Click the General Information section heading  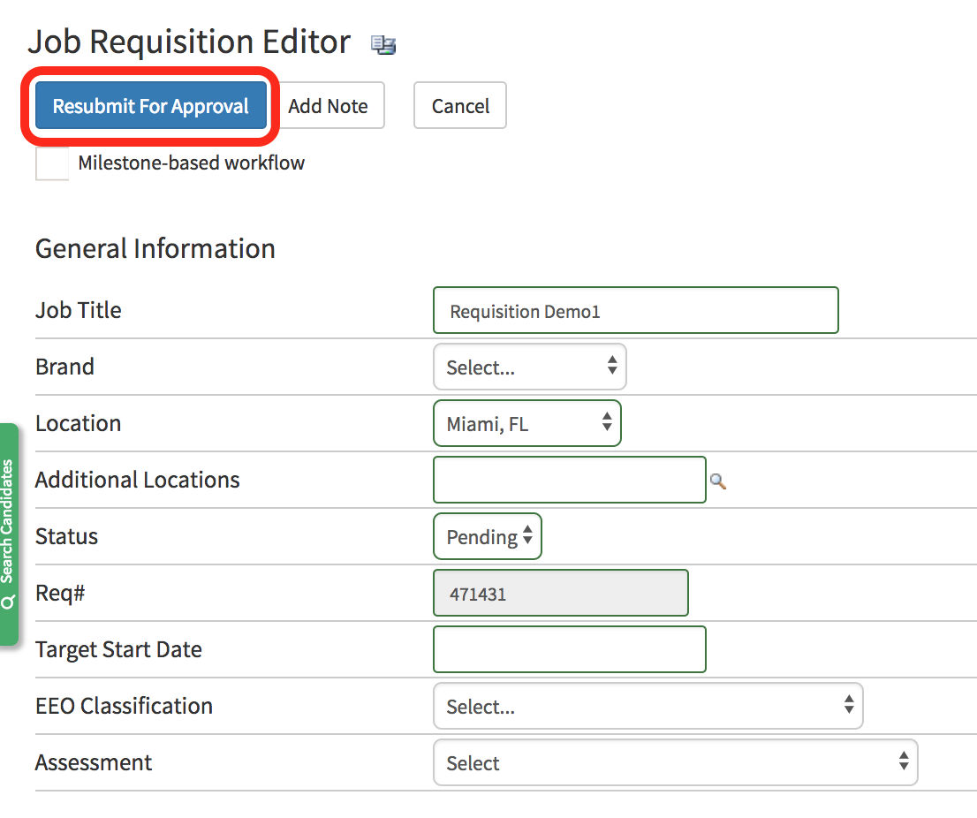coord(155,249)
